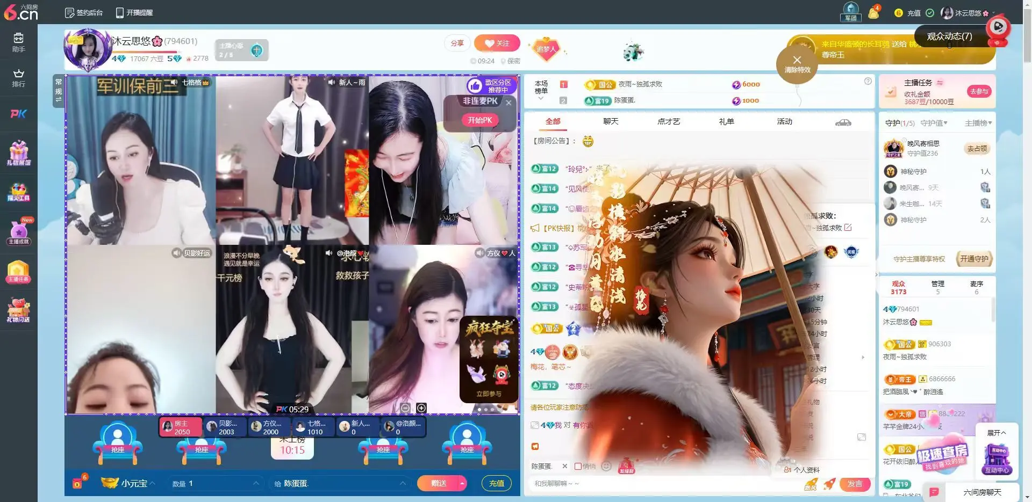Open the 礼物闯关 sidebar icon
1032x502 pixels.
[18, 310]
